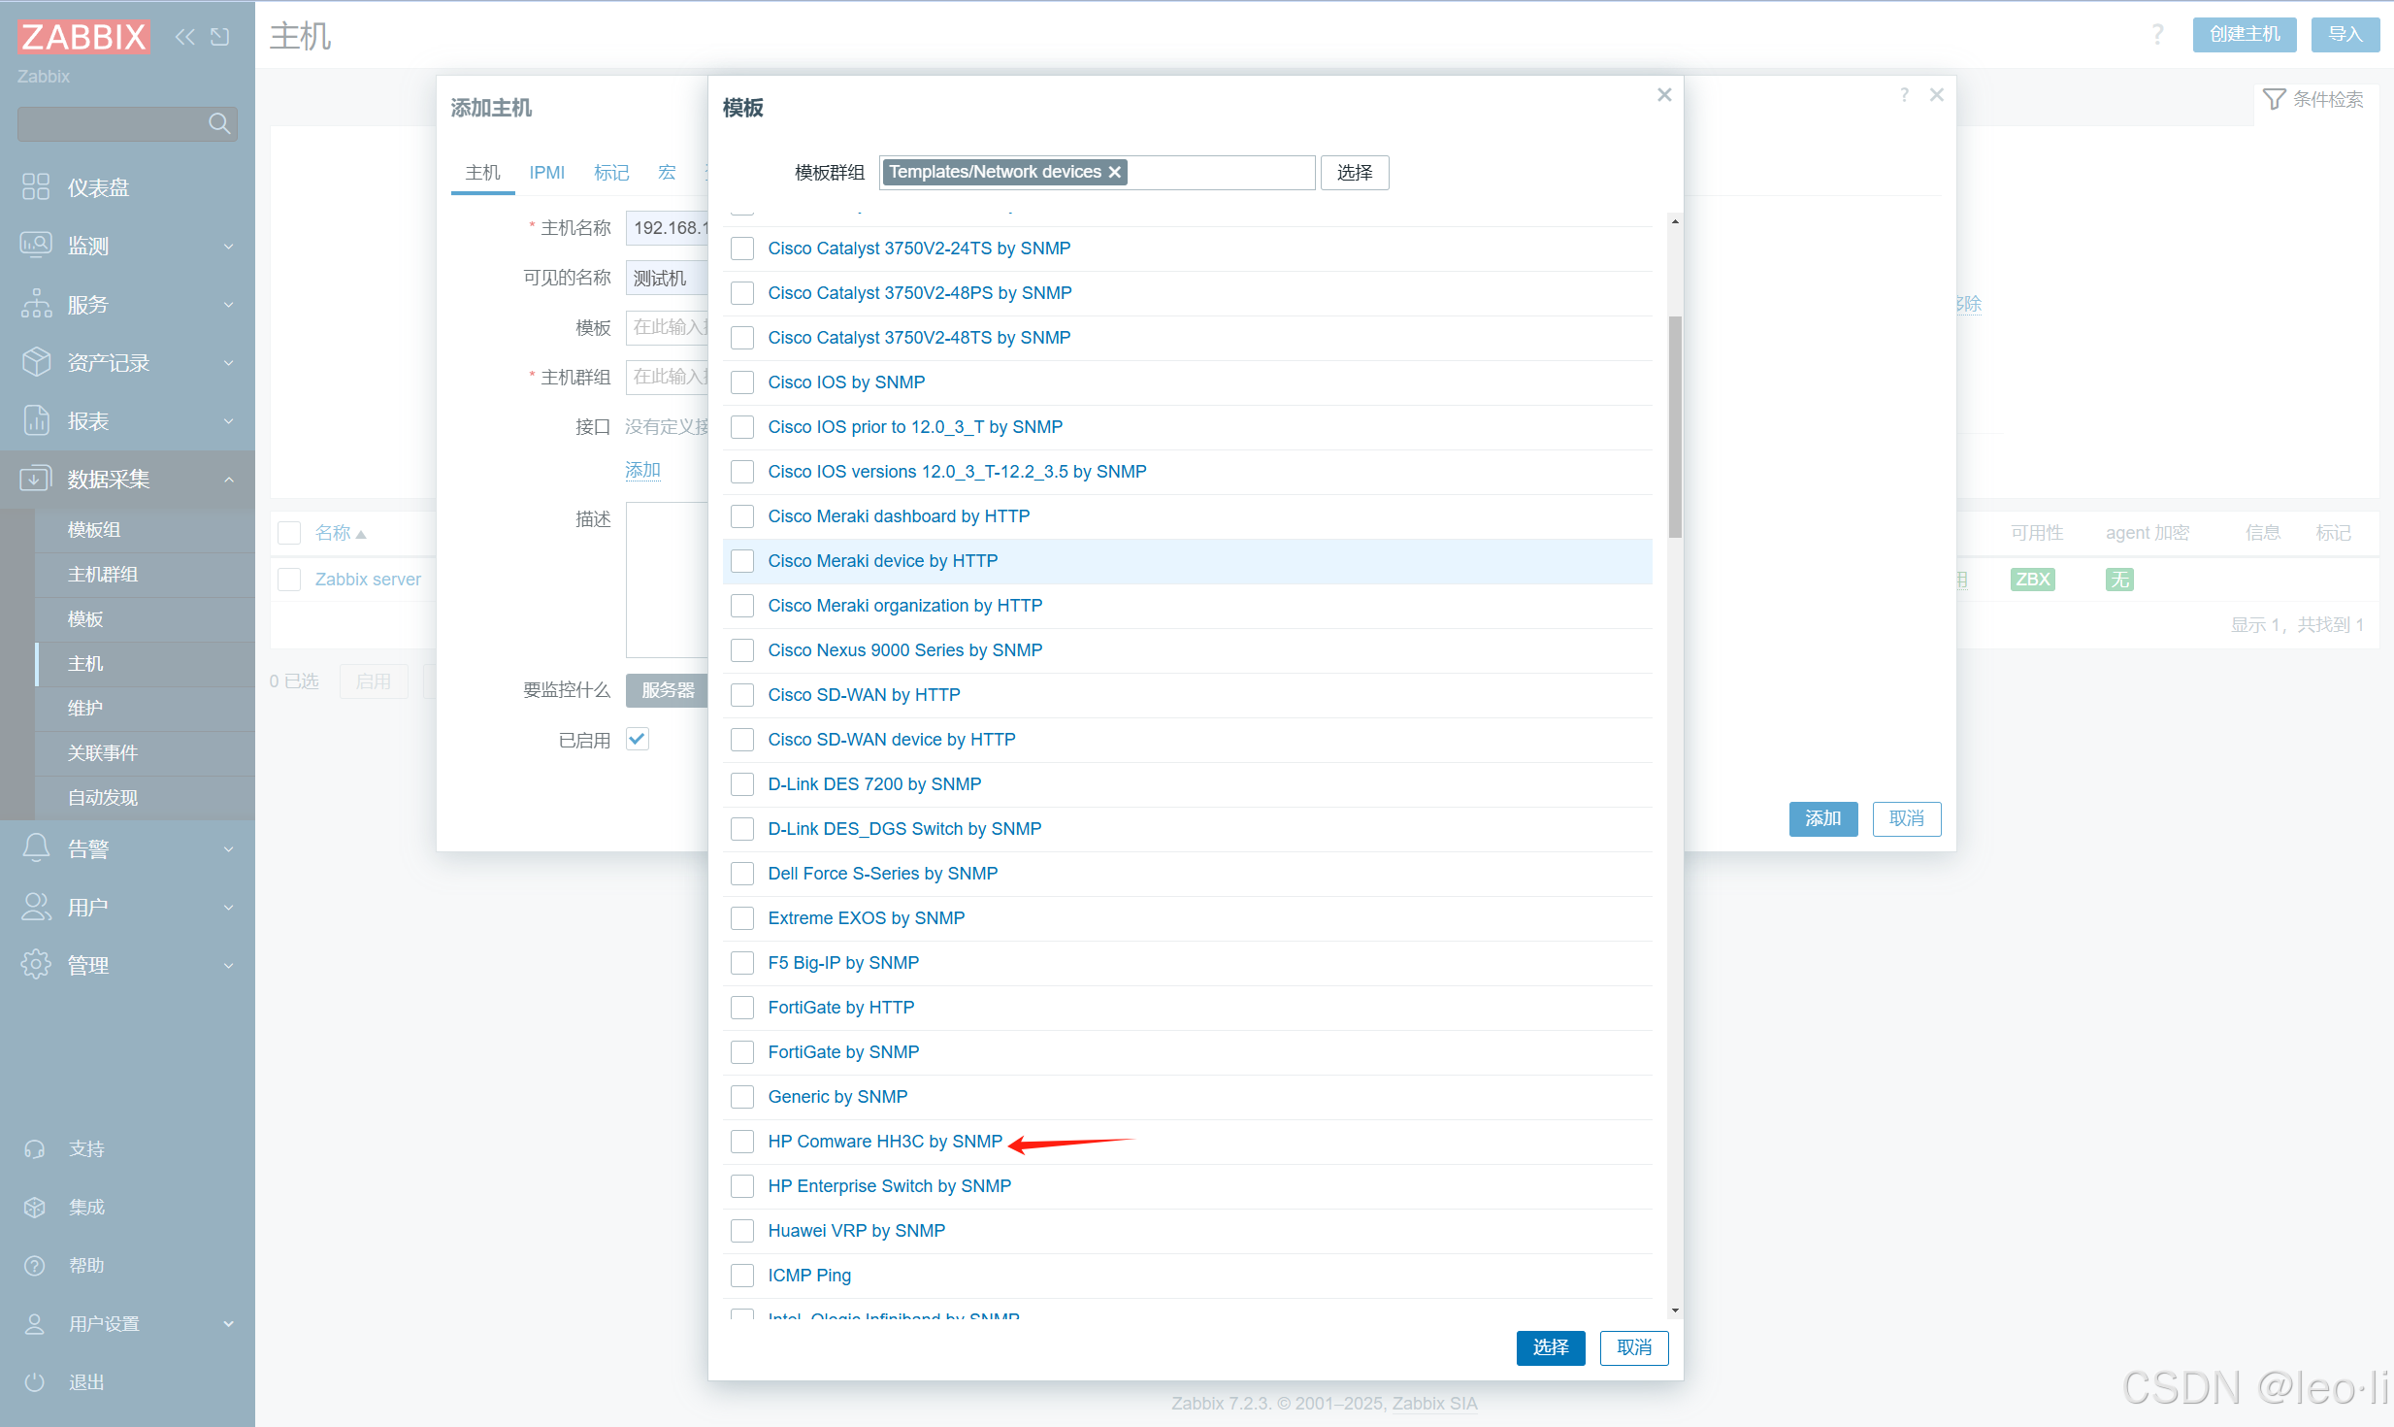Uncheck the 已启用 checkbox
Image resolution: width=2394 pixels, height=1427 pixels.
[x=638, y=740]
